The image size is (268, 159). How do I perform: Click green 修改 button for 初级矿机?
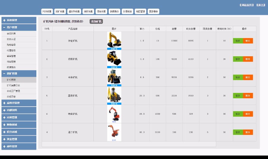238,59
